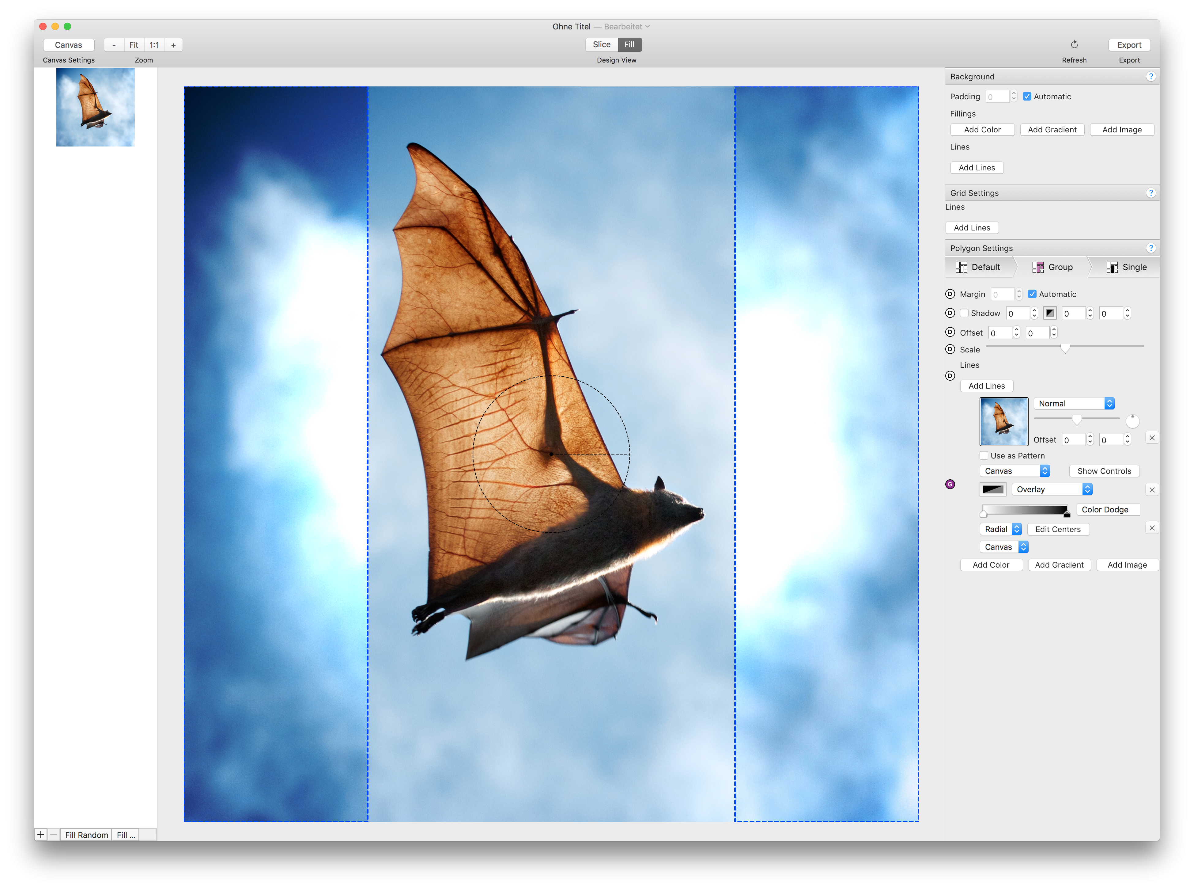
Task: Switch to the Single polygon tab
Action: pyautogui.click(x=1126, y=267)
